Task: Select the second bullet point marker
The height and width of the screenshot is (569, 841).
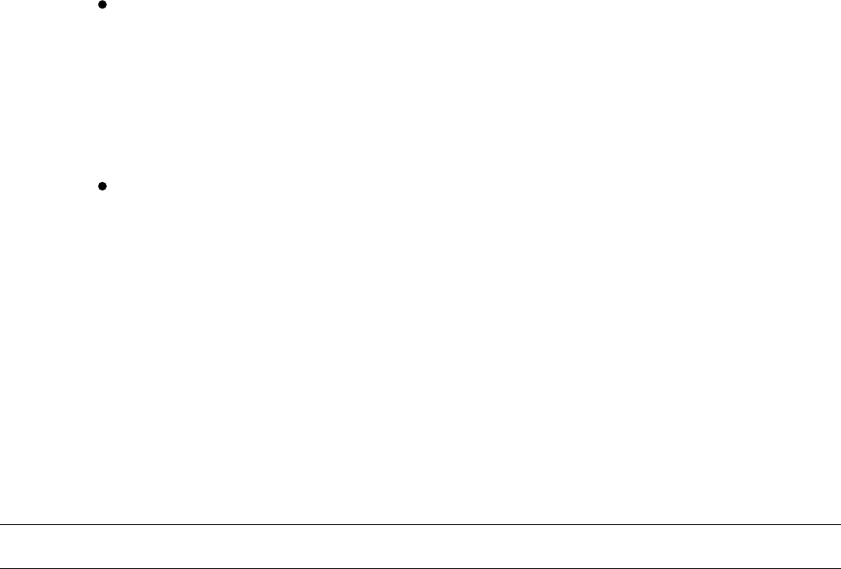Action: [102, 186]
